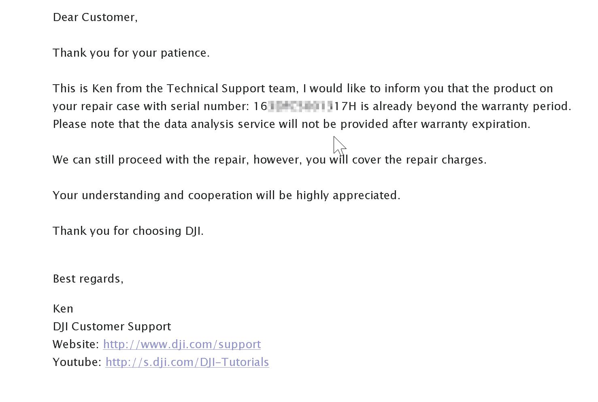Click the "Ken" signature name
The width and height of the screenshot is (598, 402).
click(x=63, y=309)
